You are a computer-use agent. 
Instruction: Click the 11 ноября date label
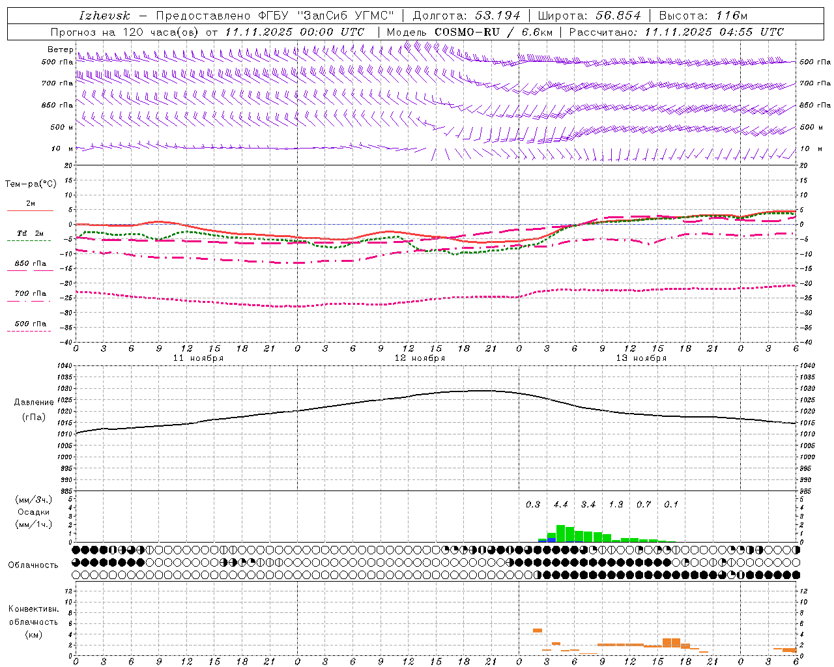pyautogui.click(x=198, y=358)
